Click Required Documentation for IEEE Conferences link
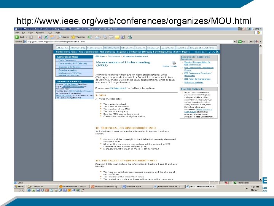 coord(197,63)
